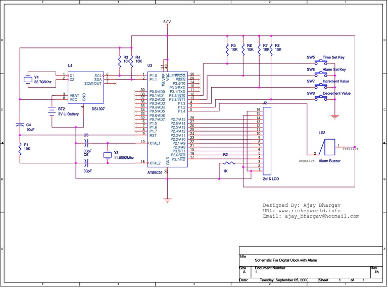The height and width of the screenshot is (299, 388).
Task: Open the www.rickeyworld.info URL text
Action: [x=309, y=211]
